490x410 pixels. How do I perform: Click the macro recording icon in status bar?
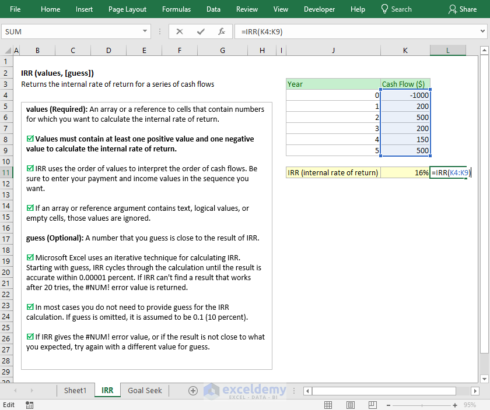tap(29, 405)
